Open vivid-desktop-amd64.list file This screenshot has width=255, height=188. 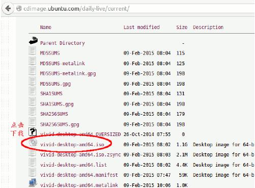tap(74, 165)
